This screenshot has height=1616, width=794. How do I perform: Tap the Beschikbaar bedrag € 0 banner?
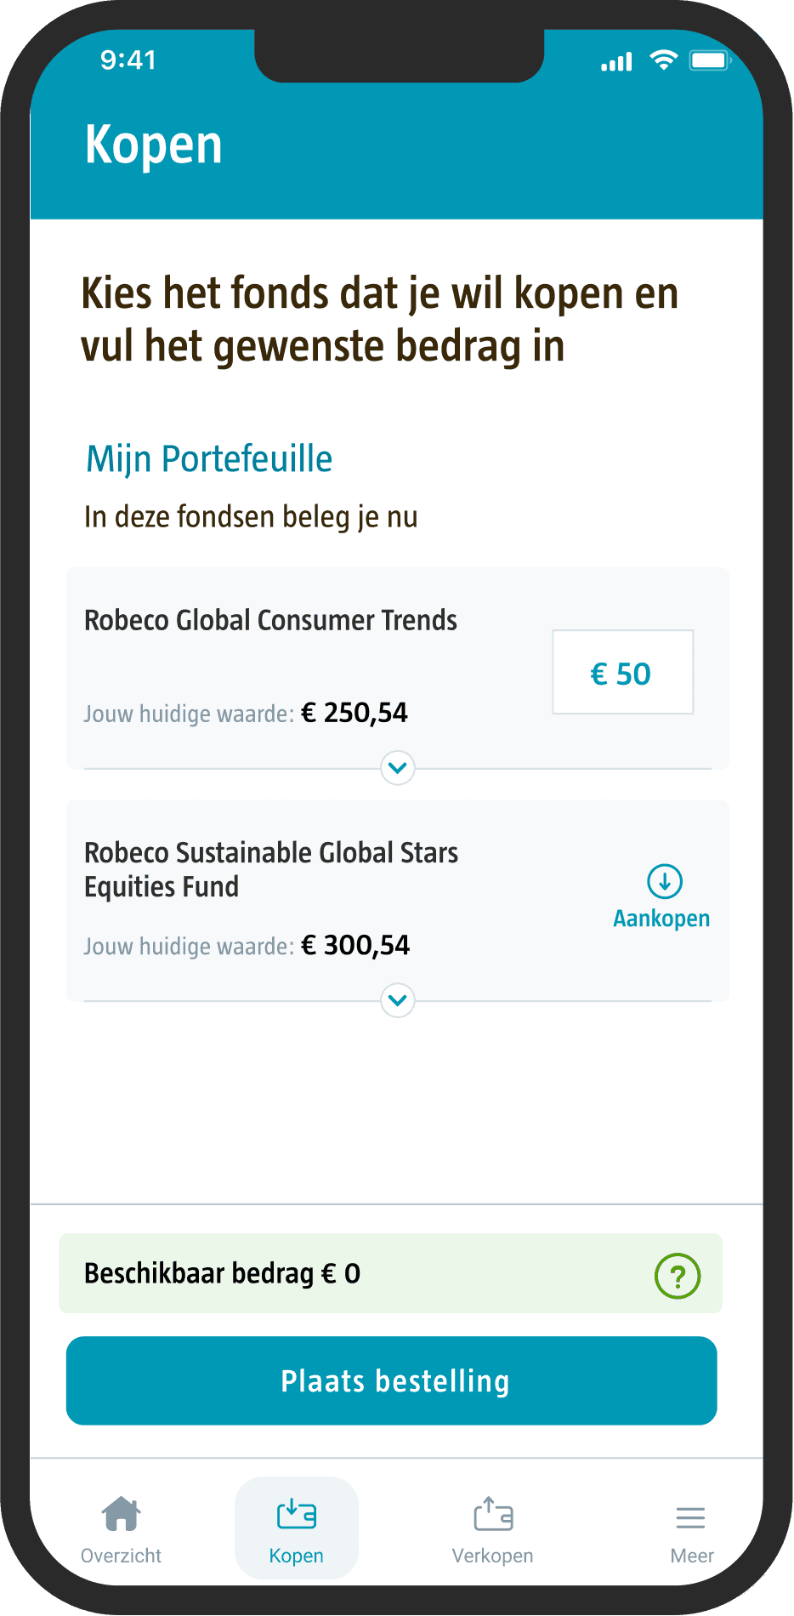(391, 1273)
